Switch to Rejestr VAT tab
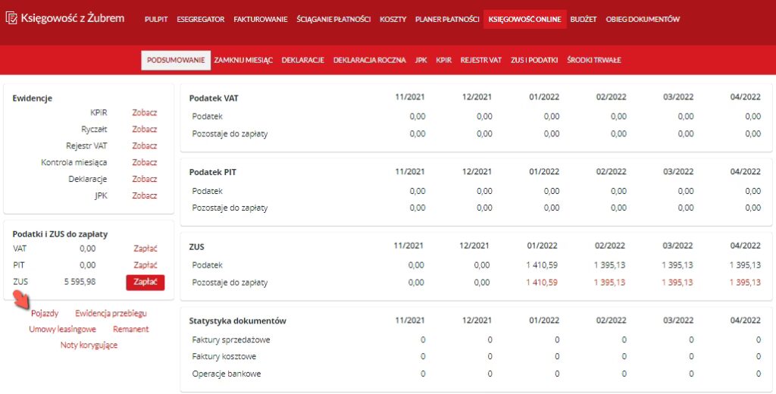Viewport: 776px width, 394px height. [x=480, y=60]
